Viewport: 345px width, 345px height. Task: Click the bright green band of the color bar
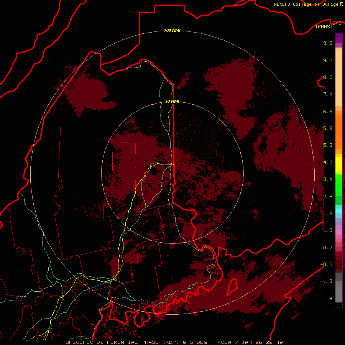(x=338, y=186)
